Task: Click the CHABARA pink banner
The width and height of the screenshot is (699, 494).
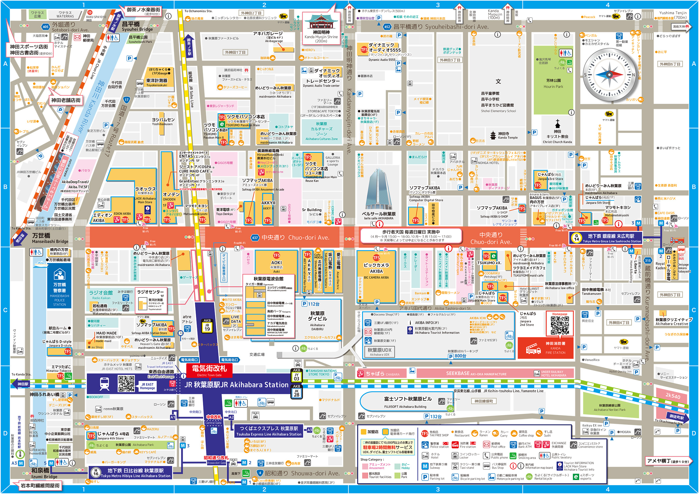Action: [x=382, y=373]
